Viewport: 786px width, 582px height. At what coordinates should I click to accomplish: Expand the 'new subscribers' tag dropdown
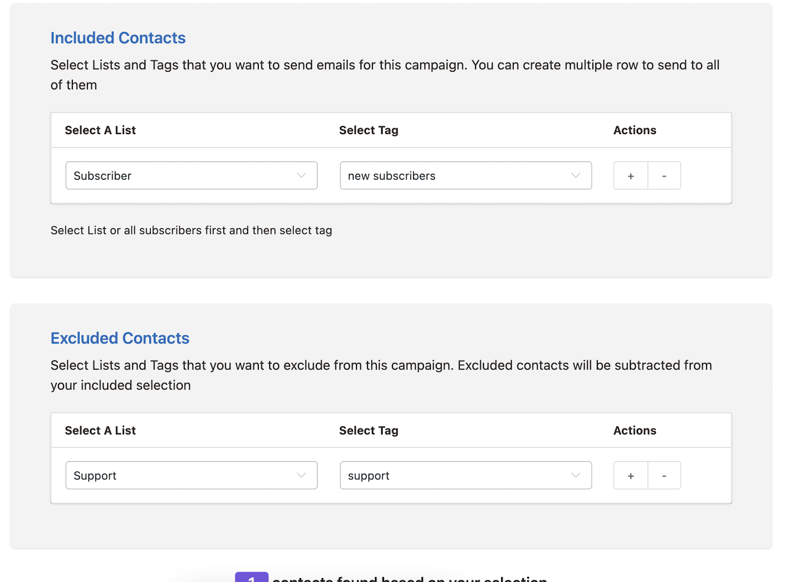coord(465,176)
